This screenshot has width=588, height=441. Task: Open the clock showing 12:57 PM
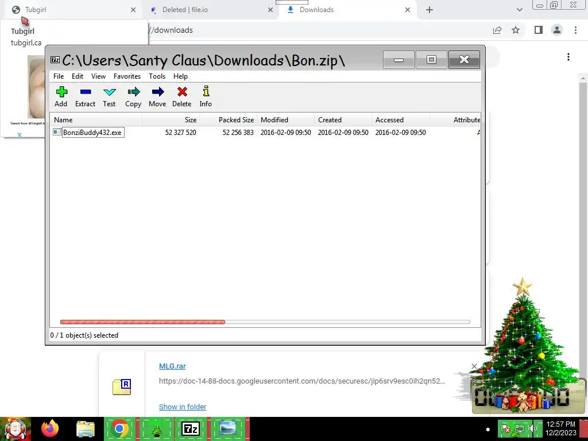pyautogui.click(x=561, y=428)
